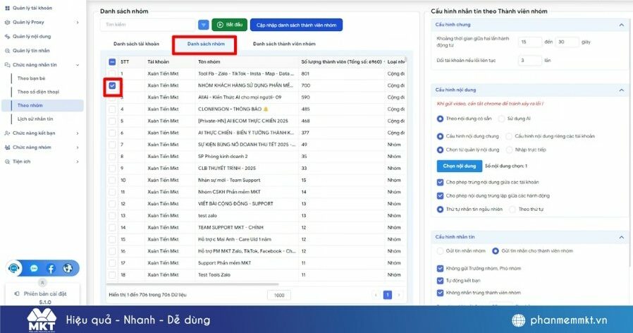Collapse the Cấu hình nội dung section
Viewport: 633px width, 333px height.
point(621,90)
